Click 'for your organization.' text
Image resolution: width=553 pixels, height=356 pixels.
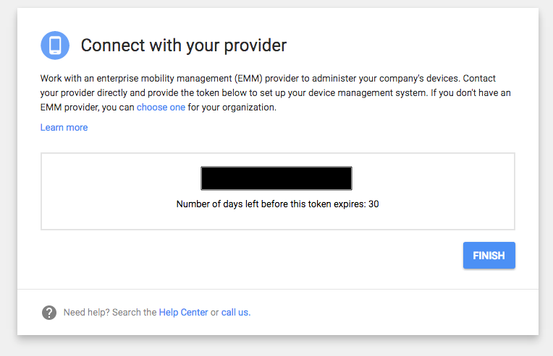click(x=232, y=108)
